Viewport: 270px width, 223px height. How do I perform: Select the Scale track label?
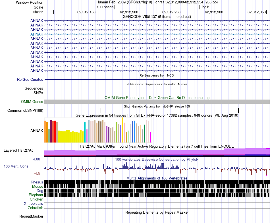pyautogui.click(x=38, y=7)
